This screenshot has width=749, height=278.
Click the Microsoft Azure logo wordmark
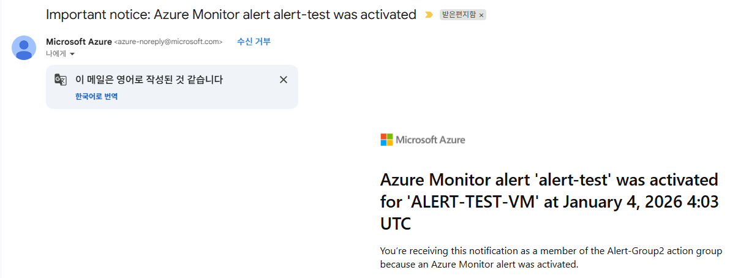coord(431,140)
